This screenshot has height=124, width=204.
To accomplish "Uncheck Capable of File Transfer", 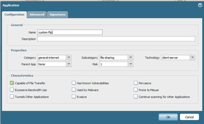I will (x=12, y=83).
